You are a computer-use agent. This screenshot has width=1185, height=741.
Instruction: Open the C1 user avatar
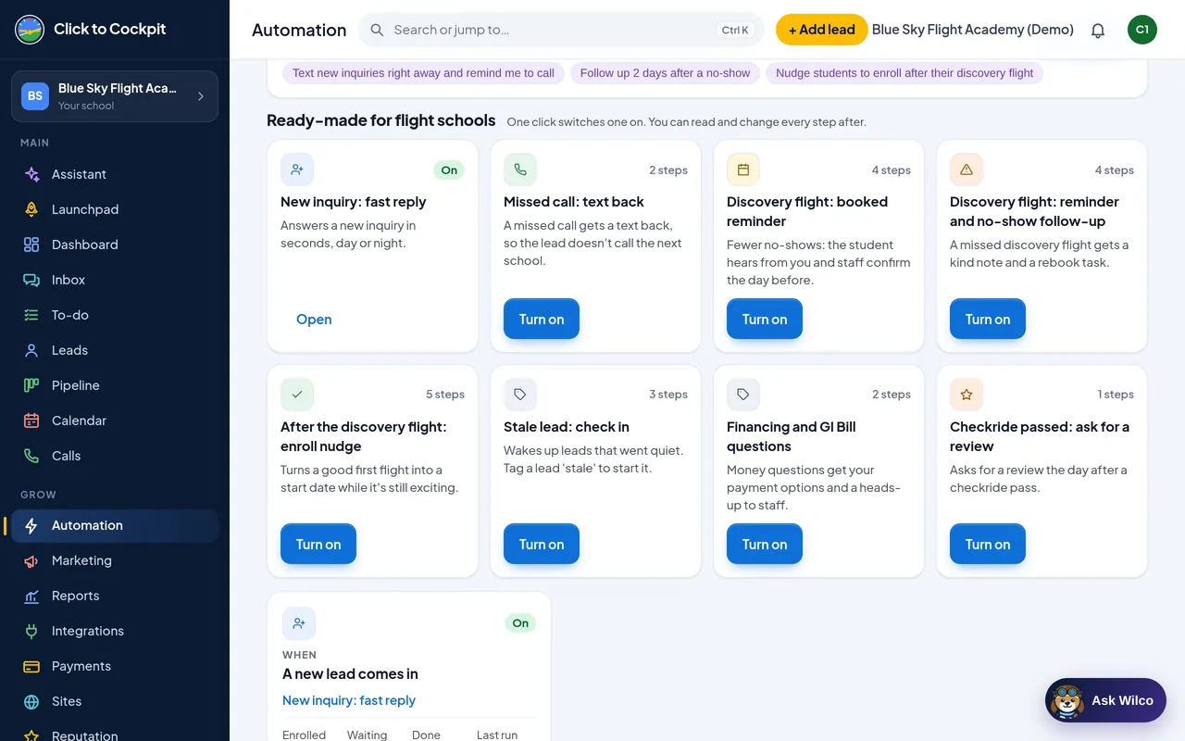coord(1142,30)
